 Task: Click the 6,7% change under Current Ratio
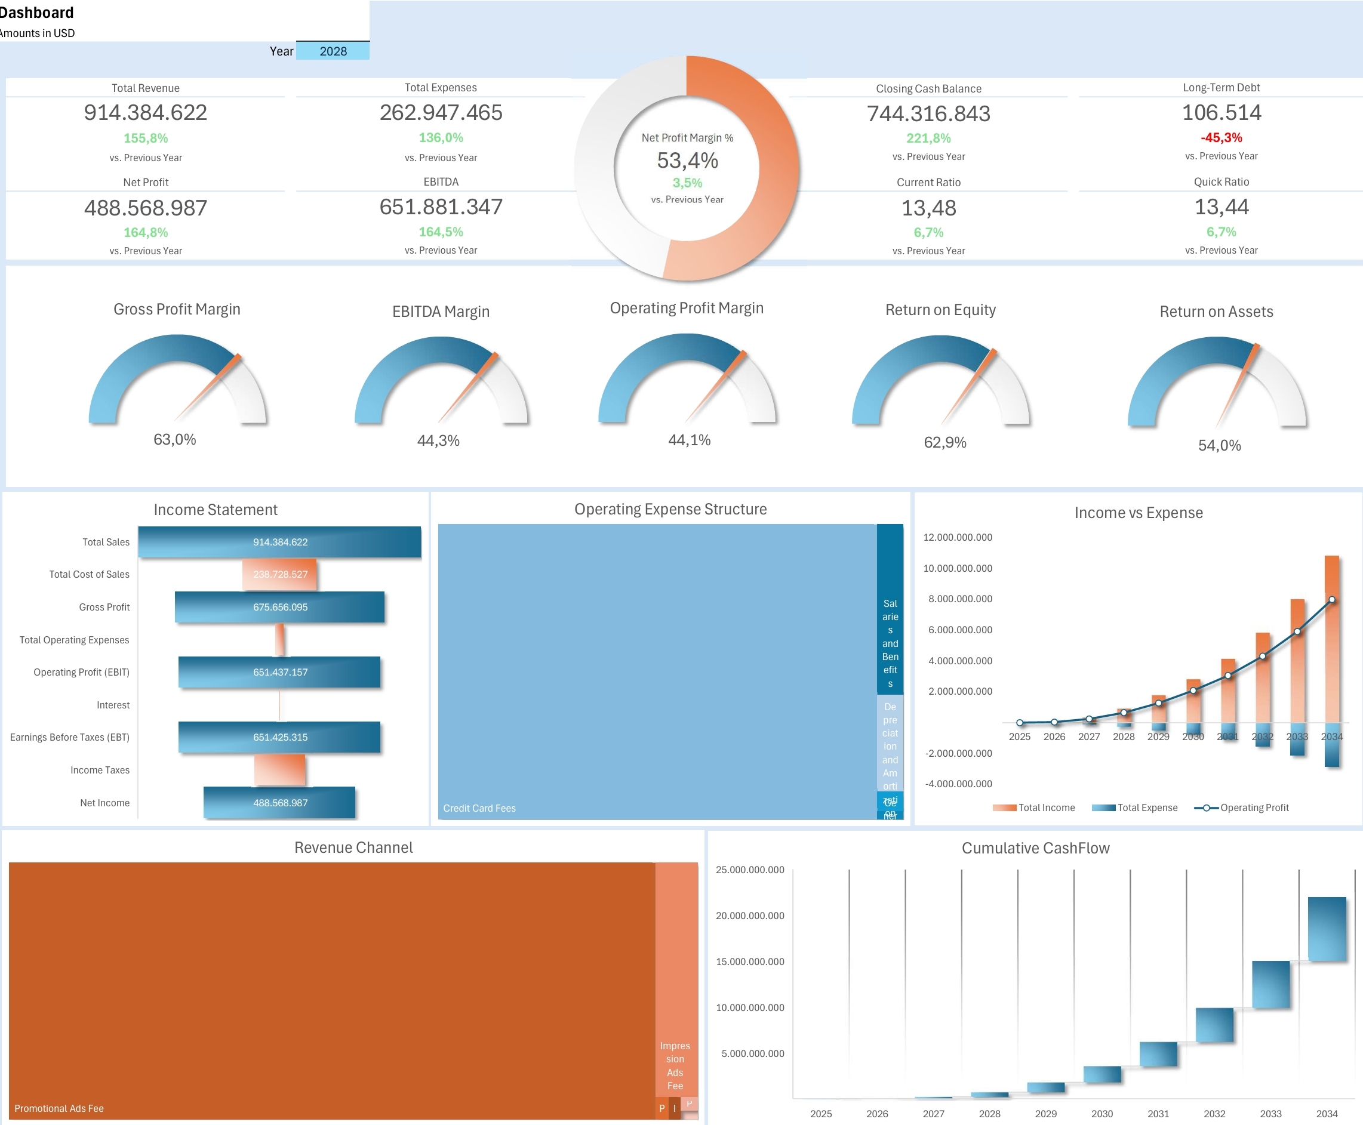click(929, 232)
